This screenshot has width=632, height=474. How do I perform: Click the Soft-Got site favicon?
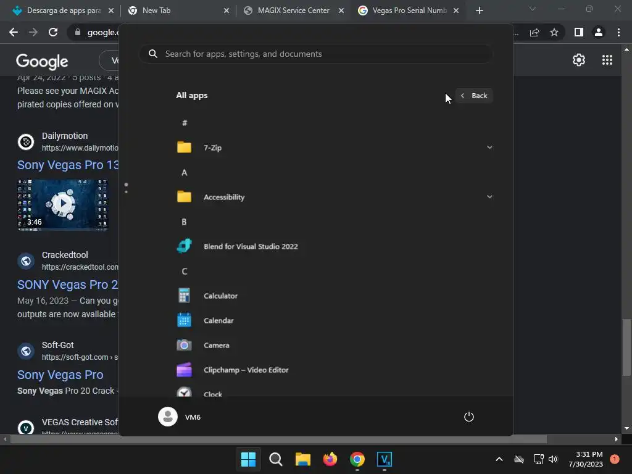pyautogui.click(x=26, y=351)
